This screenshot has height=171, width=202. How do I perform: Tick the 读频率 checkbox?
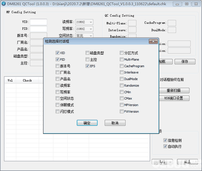[57, 85]
